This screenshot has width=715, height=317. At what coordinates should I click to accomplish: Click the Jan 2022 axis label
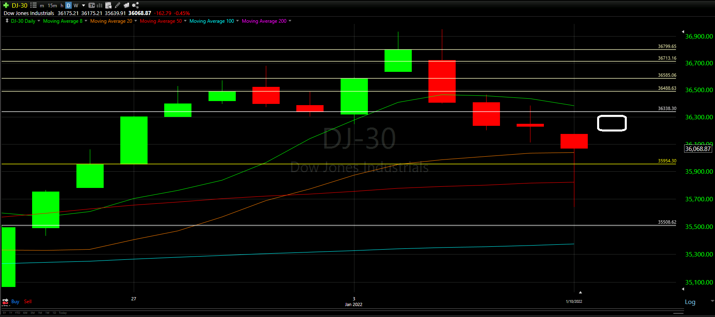354,304
